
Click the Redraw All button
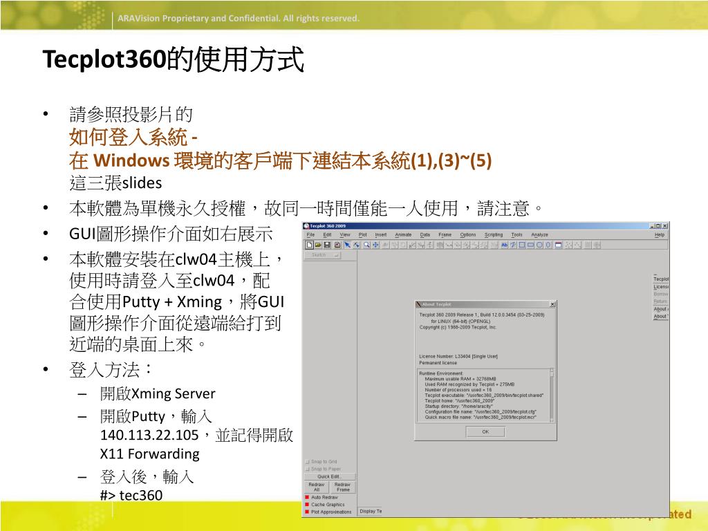coord(317,487)
